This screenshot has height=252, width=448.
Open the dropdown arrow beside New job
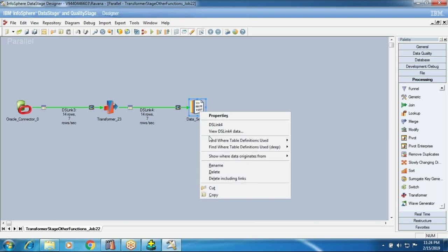pyautogui.click(x=13, y=32)
